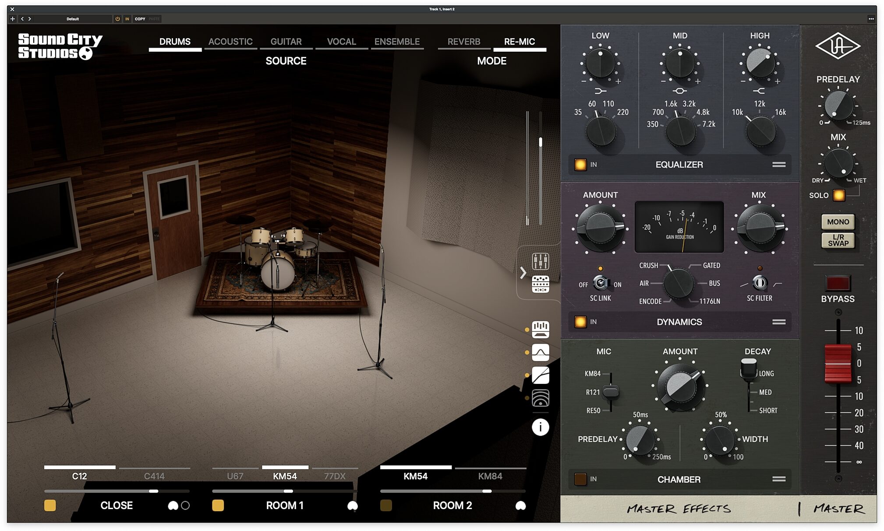Open the Chamber module menu icon
The image size is (884, 531).
coord(778,479)
